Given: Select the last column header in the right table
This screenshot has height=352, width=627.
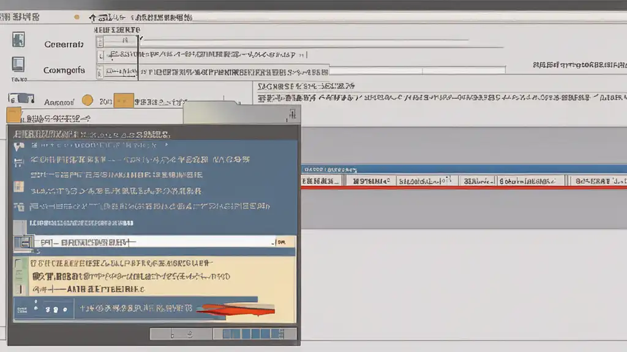Looking at the screenshot, I should pos(599,181).
